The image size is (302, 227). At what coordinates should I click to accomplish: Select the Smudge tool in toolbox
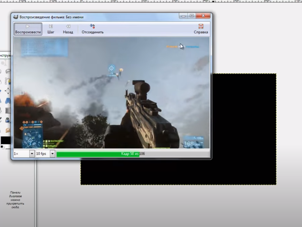click(x=8, y=130)
